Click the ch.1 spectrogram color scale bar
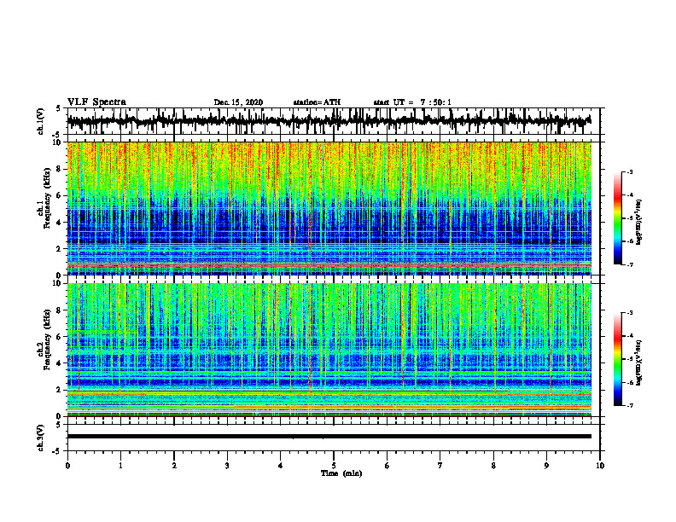 (x=618, y=218)
